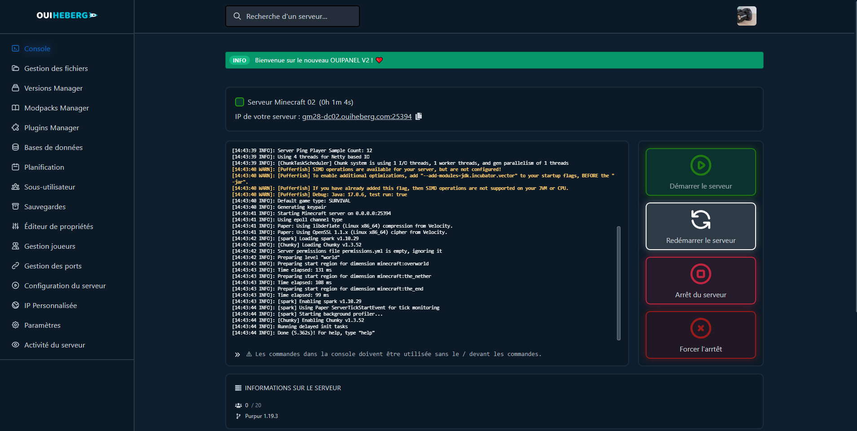The height and width of the screenshot is (431, 857).
Task: Click the green server status square
Action: [240, 102]
